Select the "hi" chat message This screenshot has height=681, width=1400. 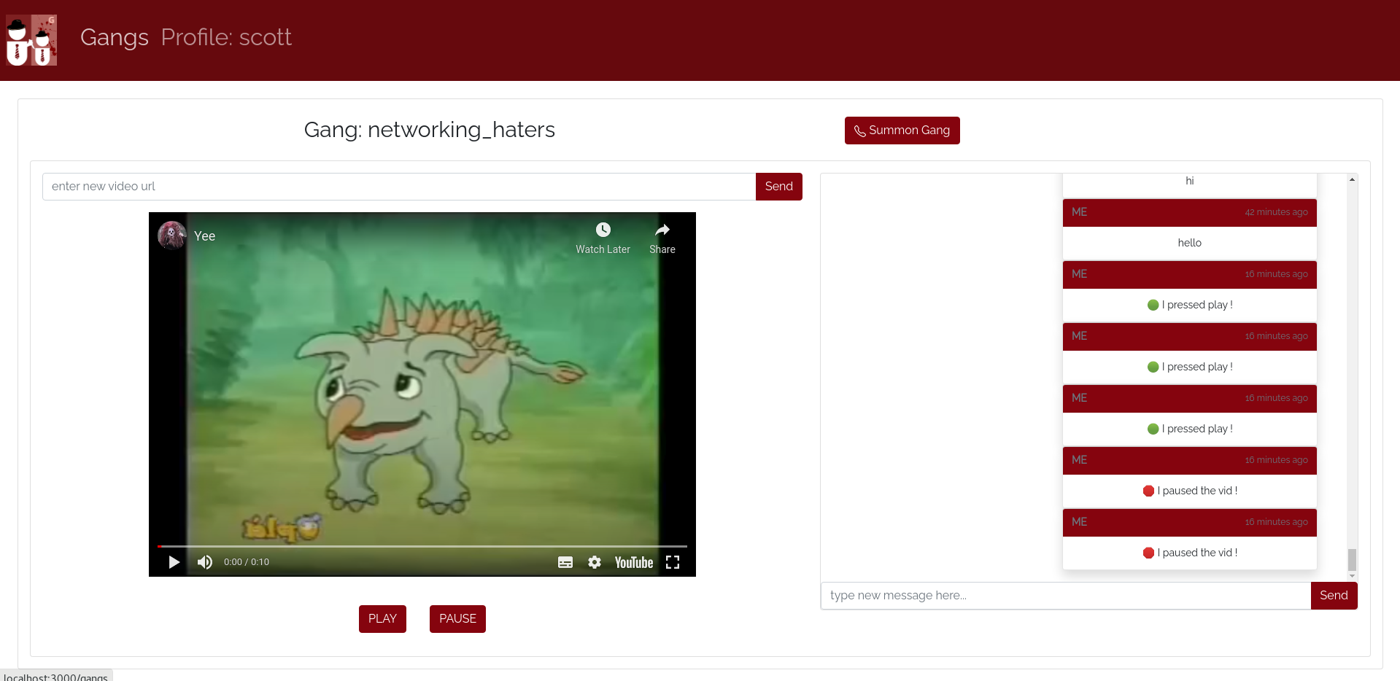[1190, 181]
